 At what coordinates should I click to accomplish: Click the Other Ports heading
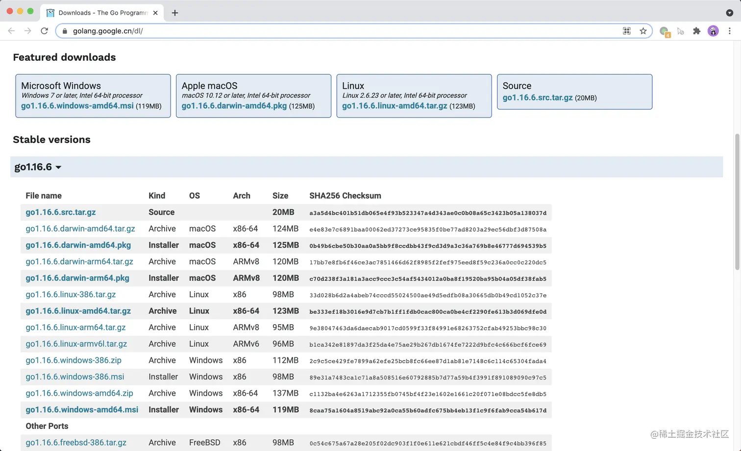[47, 426]
